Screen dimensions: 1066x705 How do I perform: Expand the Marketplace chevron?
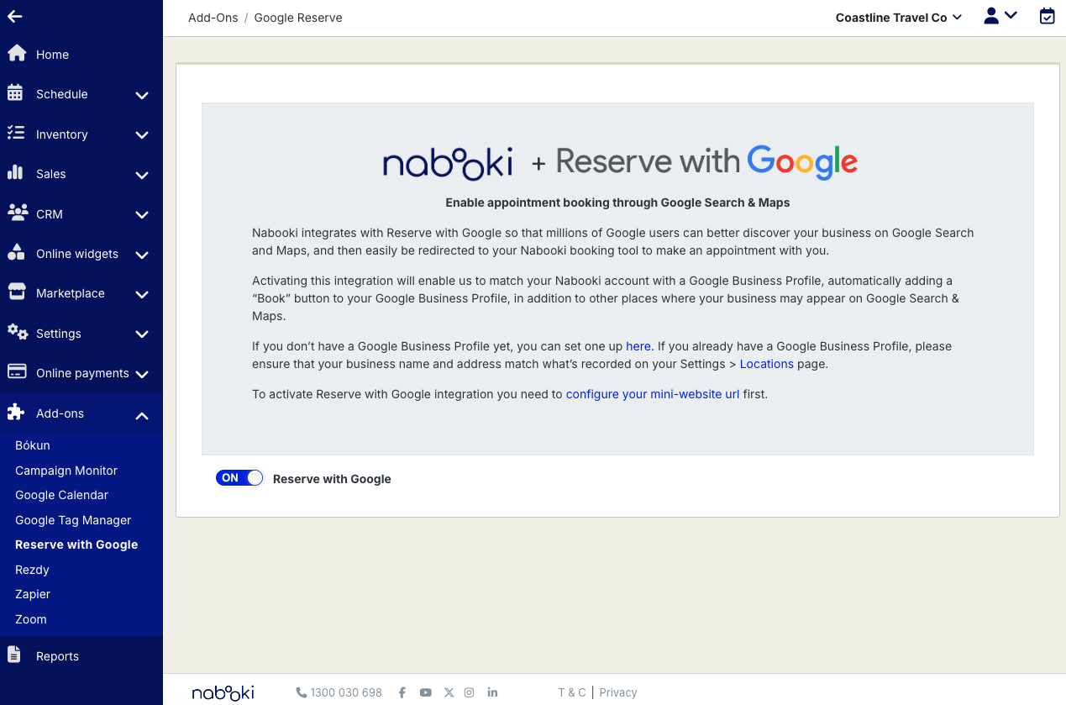tap(142, 294)
